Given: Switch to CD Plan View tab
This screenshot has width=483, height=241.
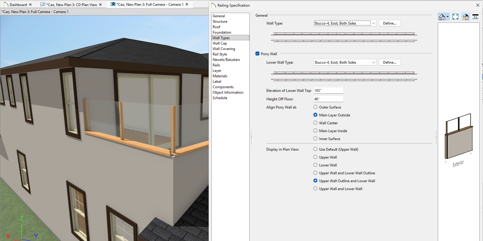Looking at the screenshot, I should point(72,5).
